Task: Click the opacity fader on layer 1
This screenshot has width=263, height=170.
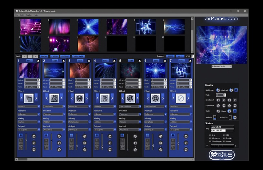Action: pyautogui.click(x=26, y=142)
